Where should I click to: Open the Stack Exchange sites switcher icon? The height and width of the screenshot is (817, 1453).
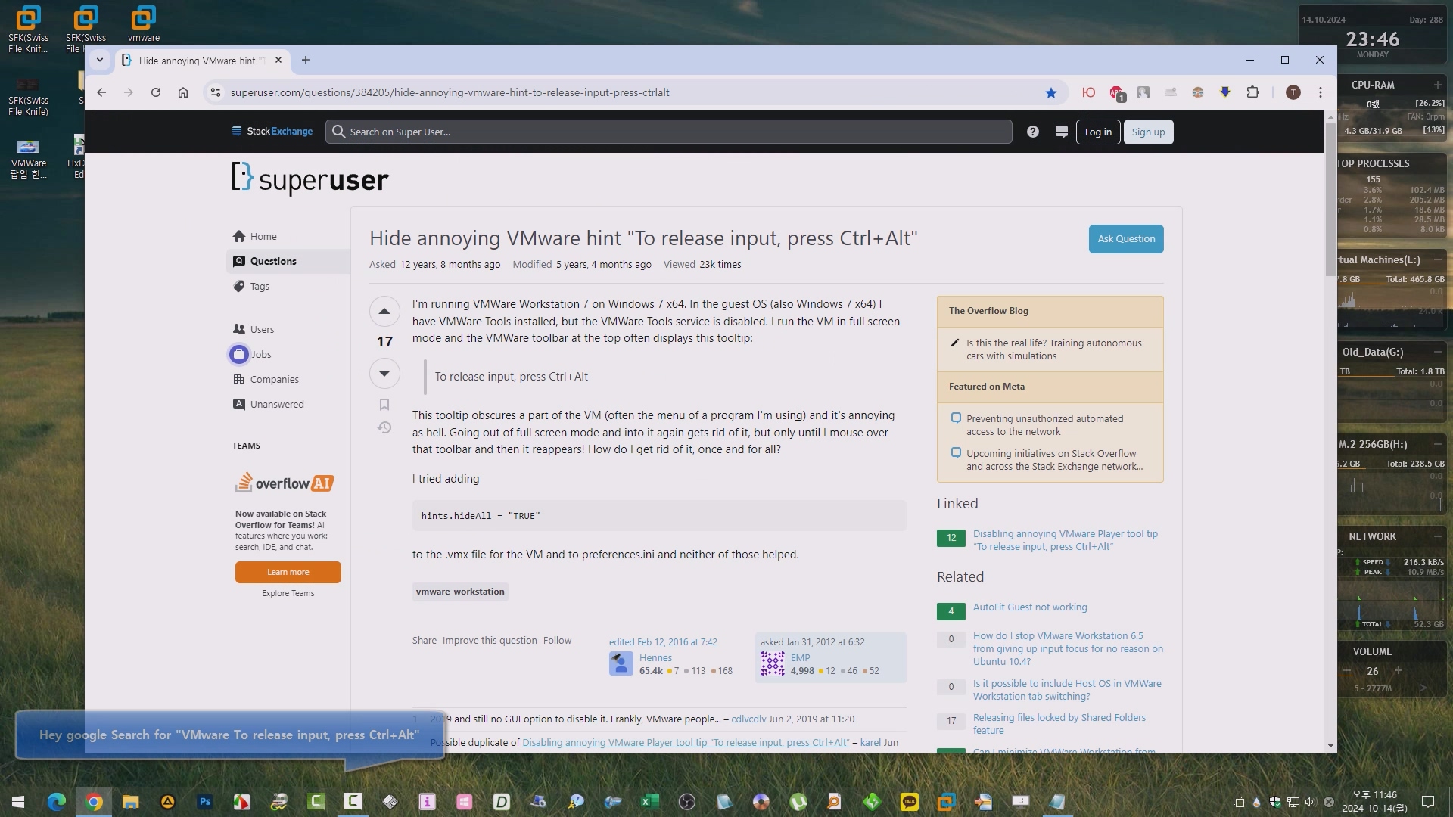tap(1062, 132)
